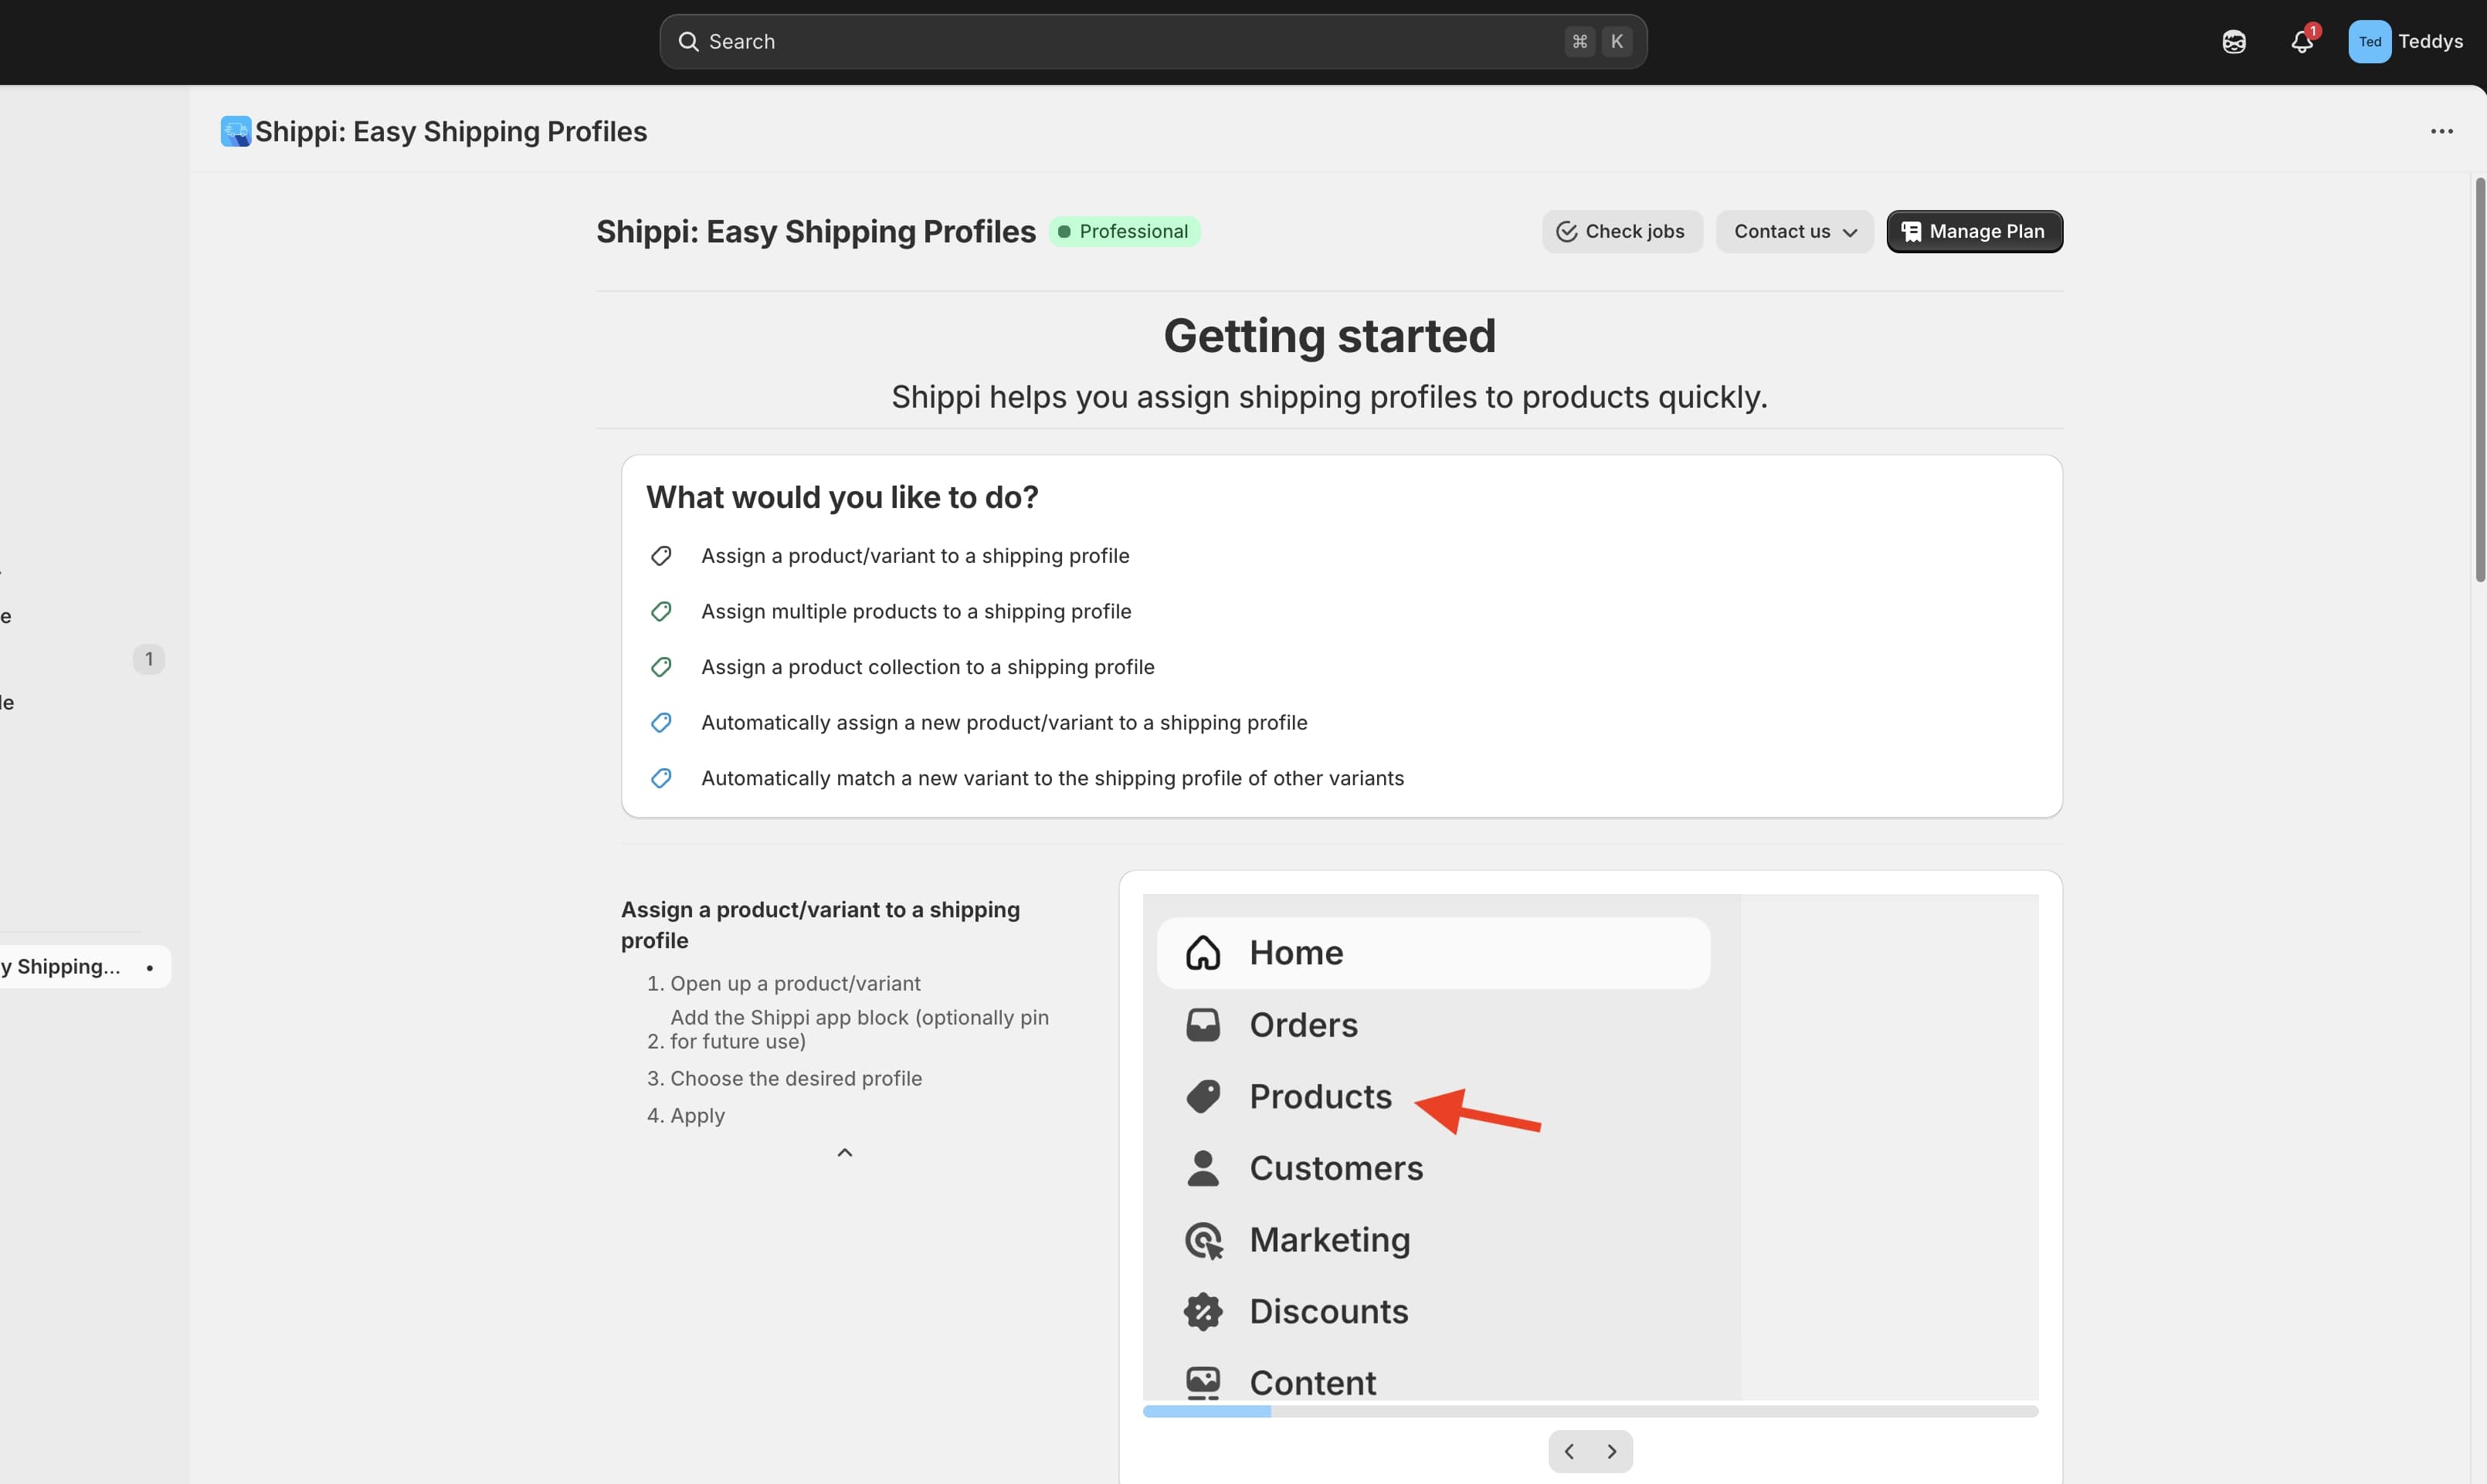Click the Teddys account avatar
This screenshot has height=1484, width=2487.
pyautogui.click(x=2369, y=41)
